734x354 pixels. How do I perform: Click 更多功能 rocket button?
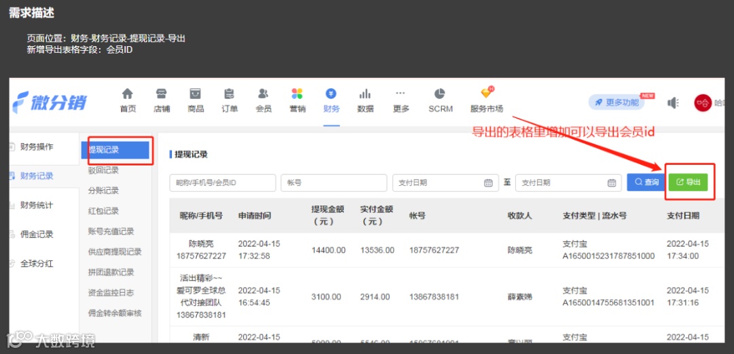[x=616, y=102]
